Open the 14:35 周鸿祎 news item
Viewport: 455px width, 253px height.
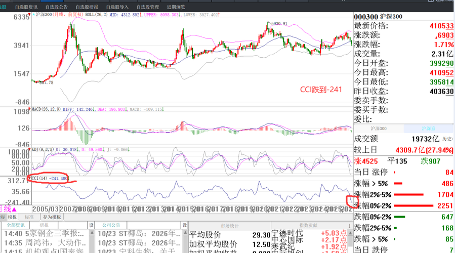point(45,242)
